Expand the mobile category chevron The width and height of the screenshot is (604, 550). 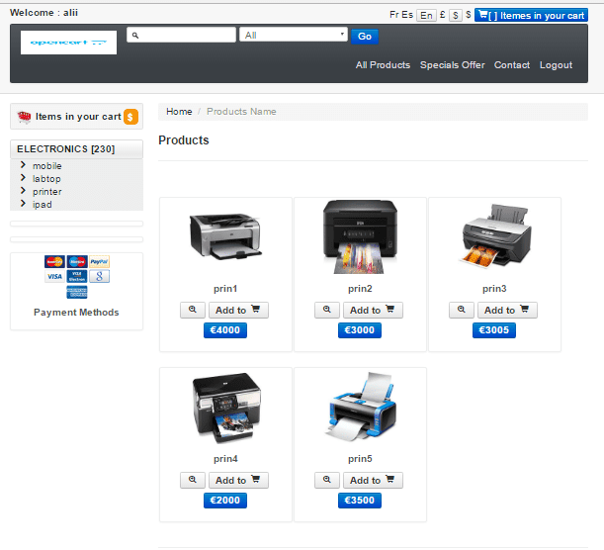(x=23, y=165)
